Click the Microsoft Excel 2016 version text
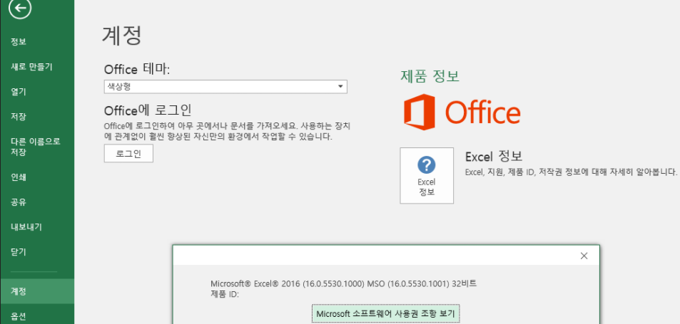 343,284
